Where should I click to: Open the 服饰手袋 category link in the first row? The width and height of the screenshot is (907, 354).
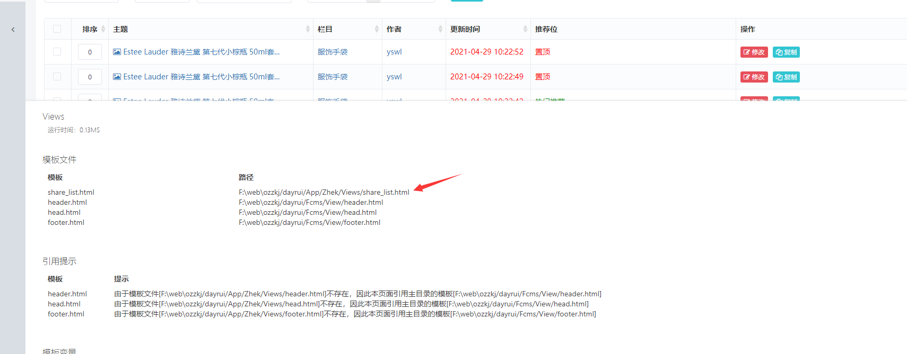click(333, 52)
